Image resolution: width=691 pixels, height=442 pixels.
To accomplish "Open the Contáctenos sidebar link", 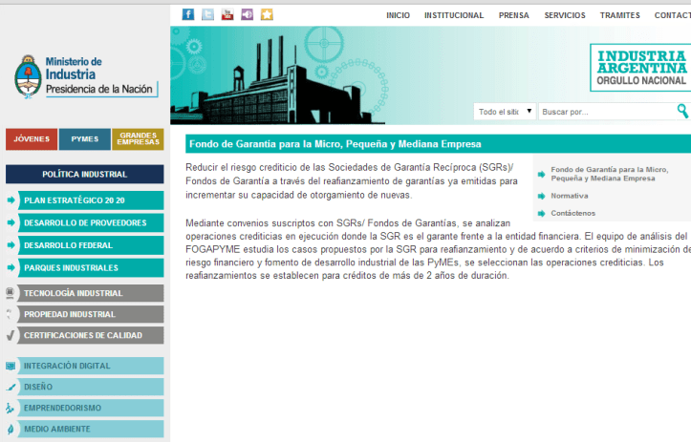I will [x=572, y=213].
